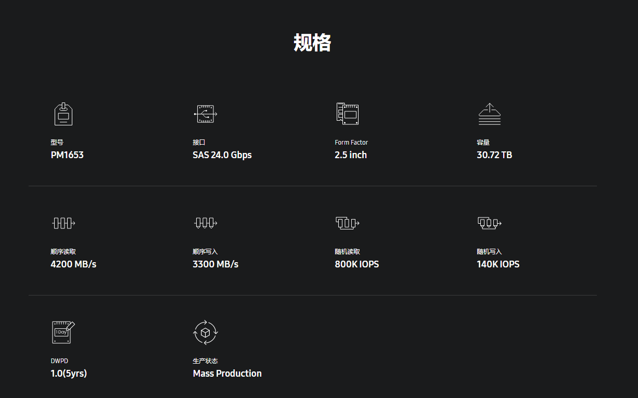Click the Form Factor drive icon

(x=348, y=113)
